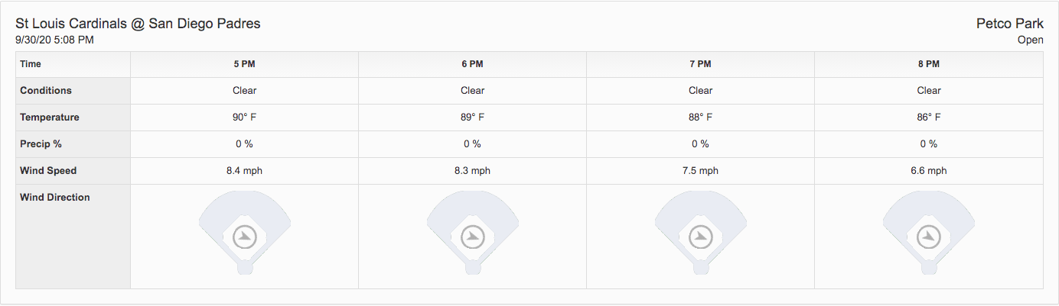
Task: Click the 5 PM column header
Action: [x=244, y=64]
